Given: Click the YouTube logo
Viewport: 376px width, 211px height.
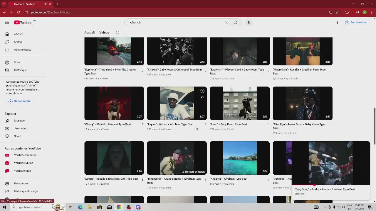Looking at the screenshot, I should pyautogui.click(x=23, y=23).
